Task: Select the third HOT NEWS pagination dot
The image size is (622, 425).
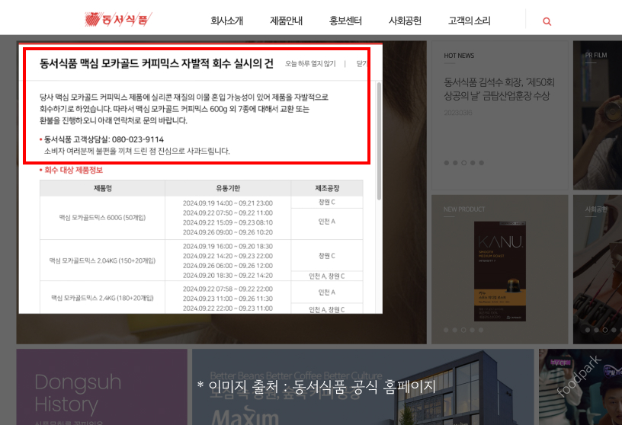Action: click(x=463, y=162)
